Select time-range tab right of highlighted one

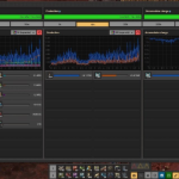point(125,24)
